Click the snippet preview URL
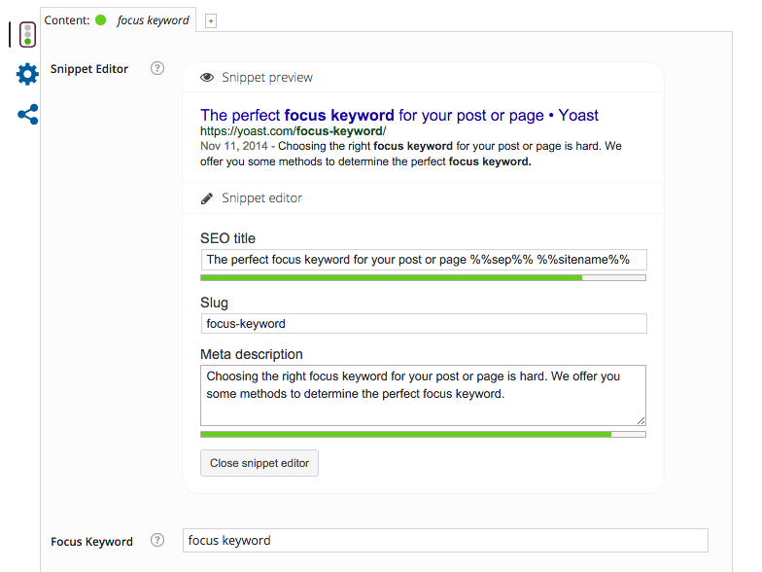Screen dimensions: 762x572 point(293,130)
